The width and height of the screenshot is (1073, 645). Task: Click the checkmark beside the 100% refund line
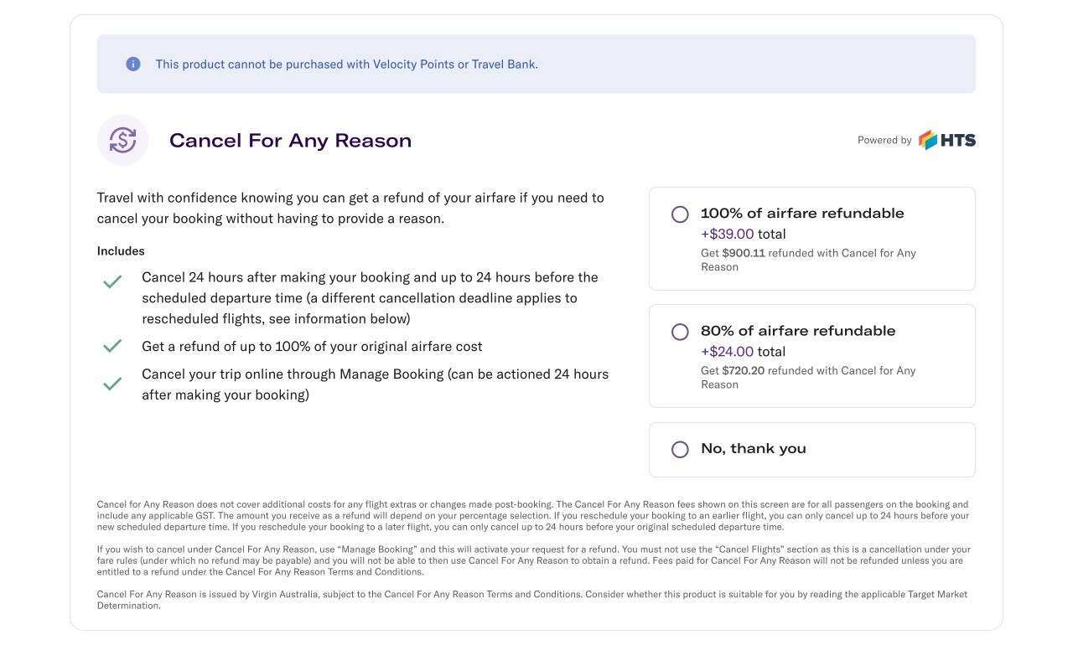[112, 346]
